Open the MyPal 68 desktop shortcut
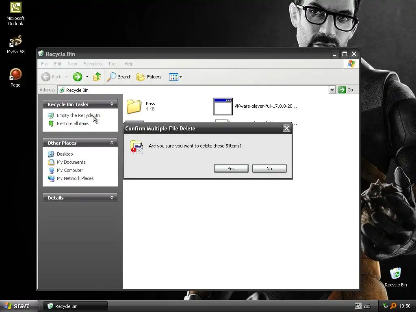This screenshot has width=416, height=312. [x=15, y=45]
